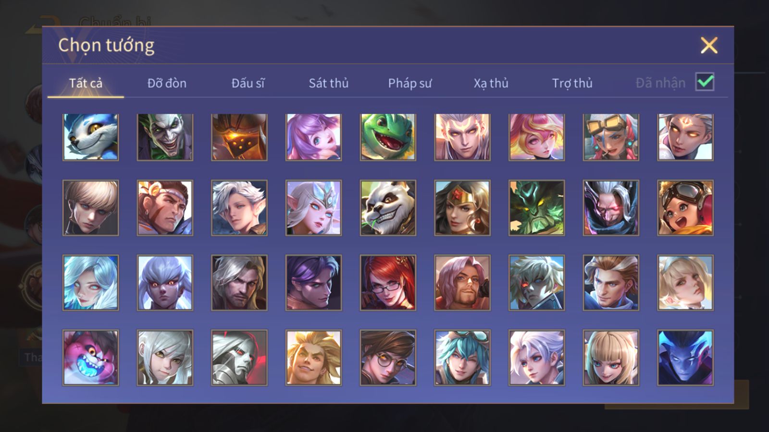Choose the hero with goggles and pink braids
The height and width of the screenshot is (432, 769).
(x=611, y=137)
